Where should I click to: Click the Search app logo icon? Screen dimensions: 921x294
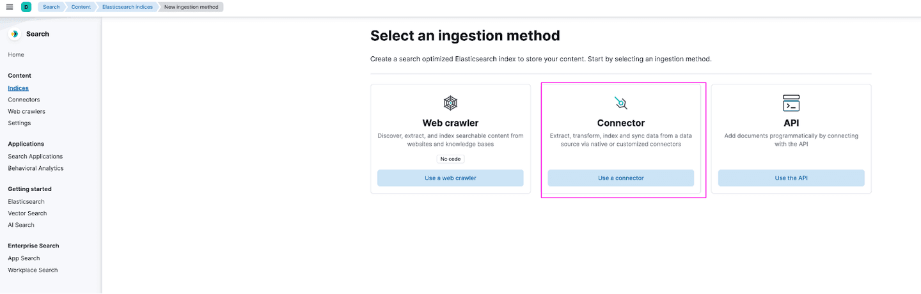click(x=14, y=34)
